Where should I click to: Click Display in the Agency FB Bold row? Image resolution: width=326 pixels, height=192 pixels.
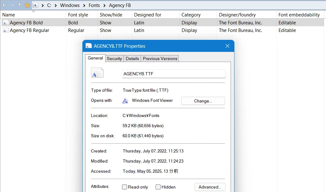click(189, 23)
